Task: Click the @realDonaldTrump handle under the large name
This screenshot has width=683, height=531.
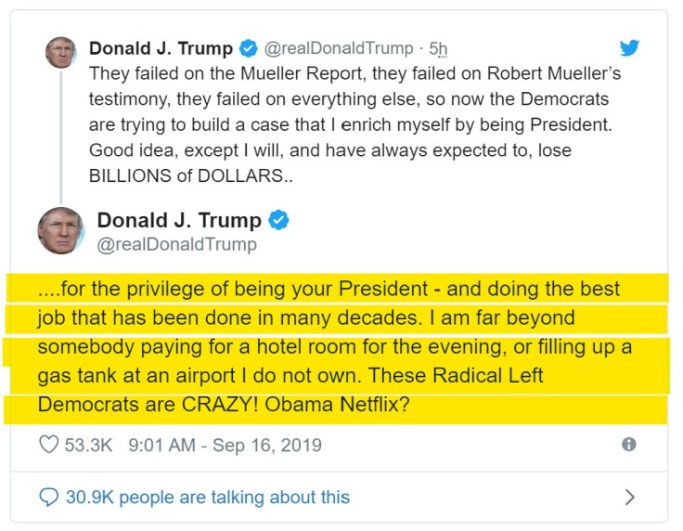Action: 176,245
